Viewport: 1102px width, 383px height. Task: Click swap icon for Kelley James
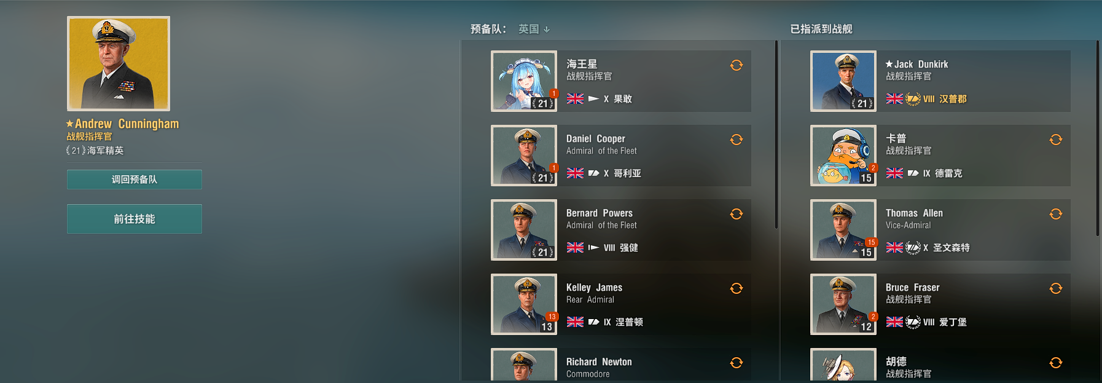tap(737, 288)
